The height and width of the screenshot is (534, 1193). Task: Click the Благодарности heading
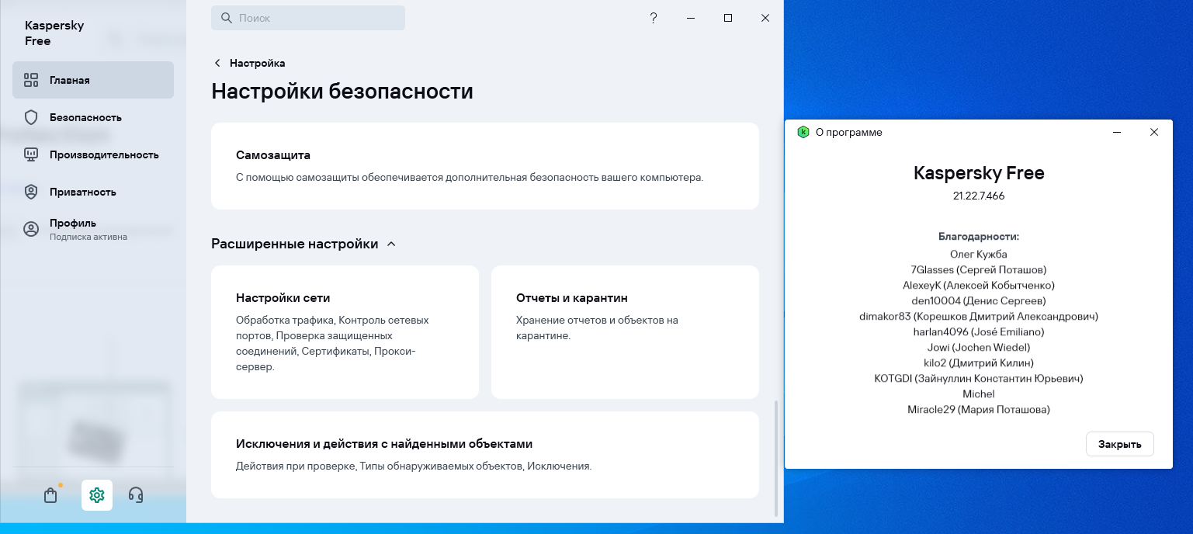pos(979,236)
